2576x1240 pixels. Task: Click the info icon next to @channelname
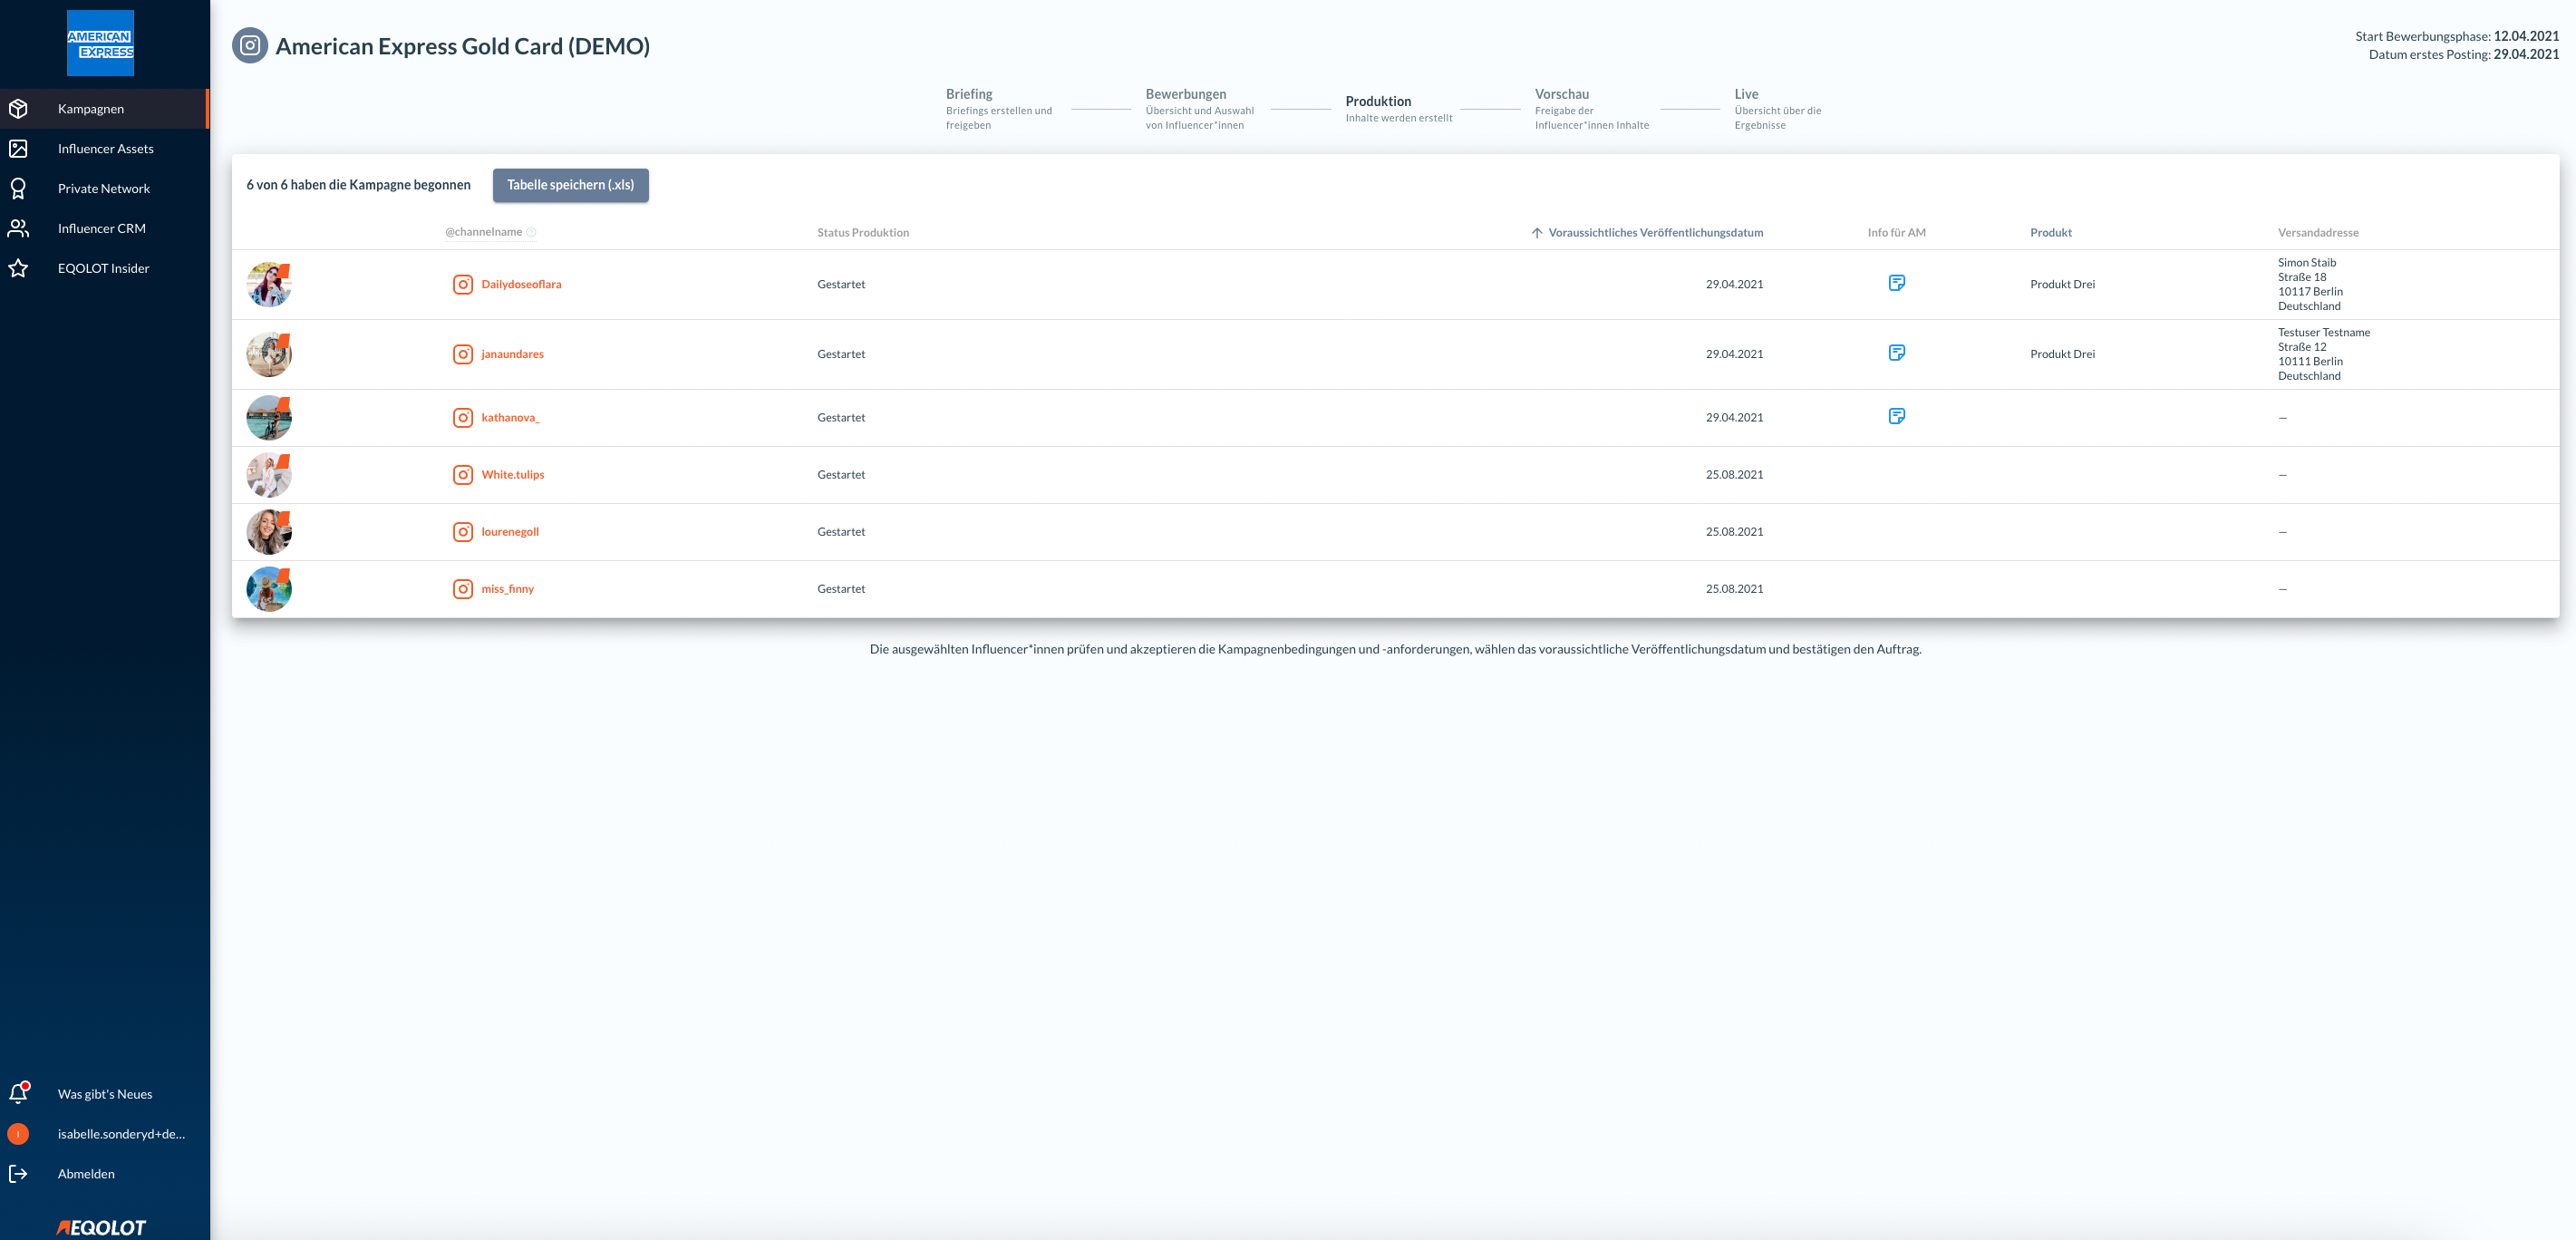pos(531,233)
